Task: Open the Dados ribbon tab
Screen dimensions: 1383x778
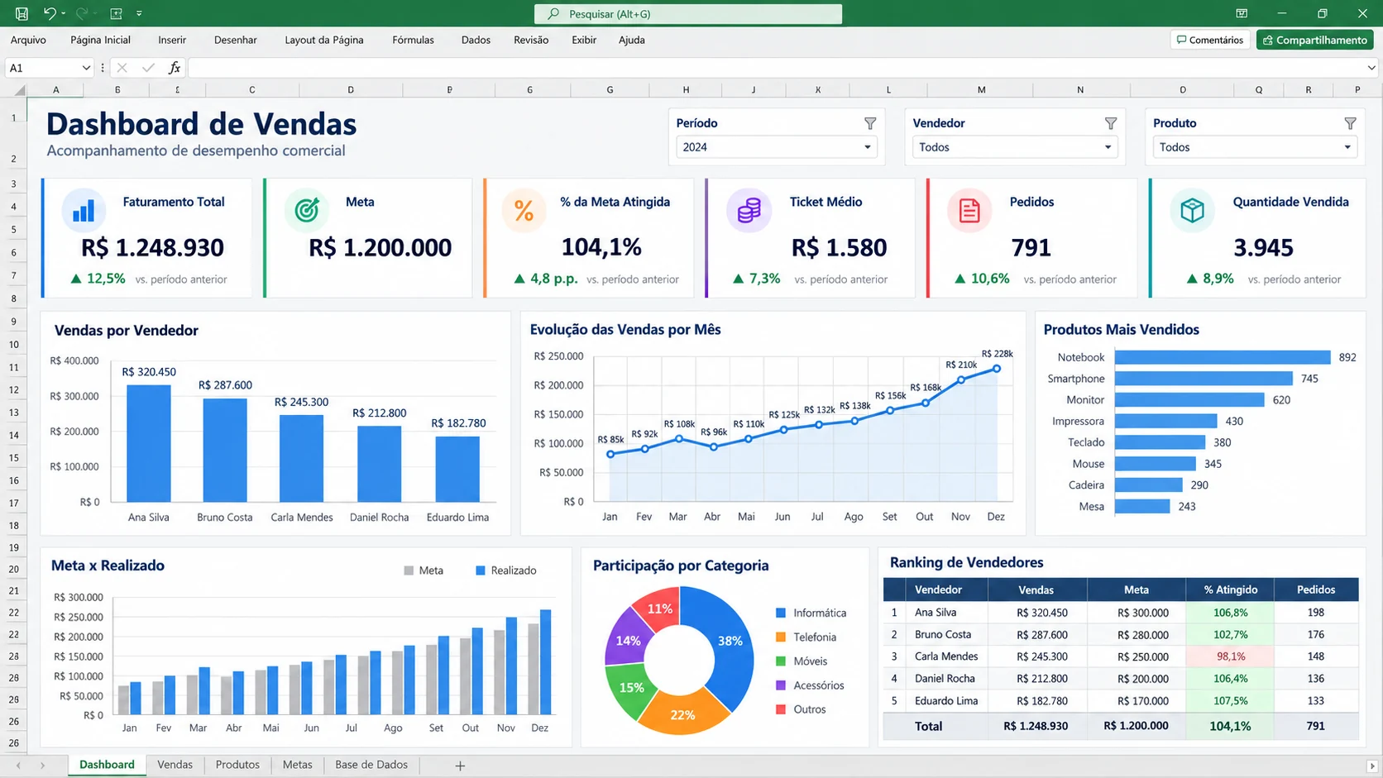Action: (476, 40)
